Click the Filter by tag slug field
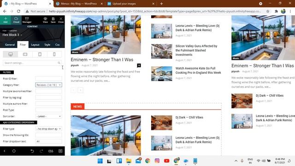Image resolution: width=295 pixels, height=166 pixels. pyautogui.click(x=48, y=97)
